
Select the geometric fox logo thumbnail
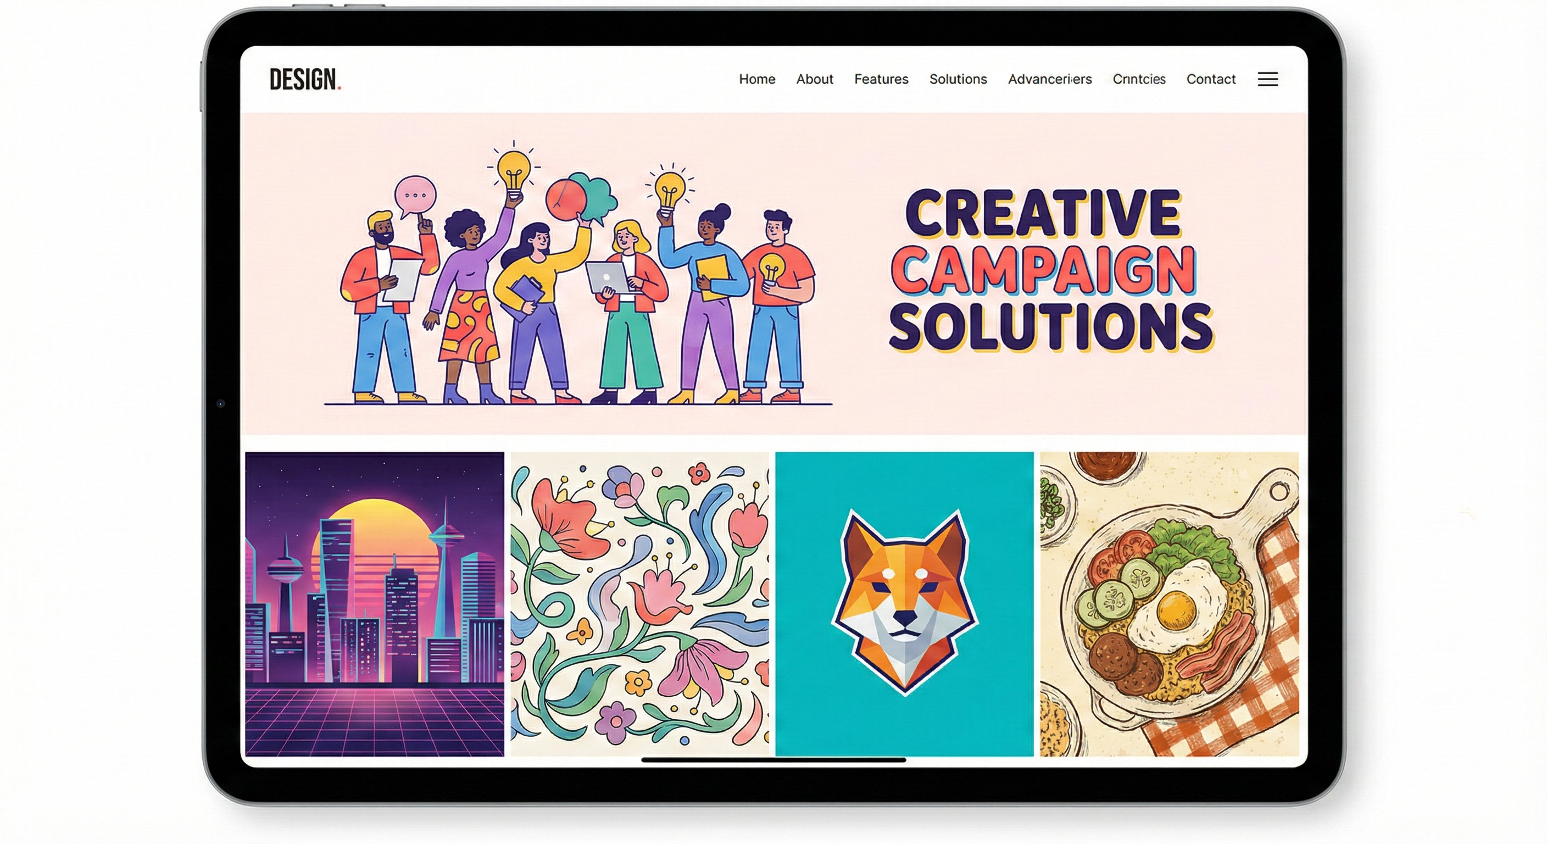click(904, 604)
